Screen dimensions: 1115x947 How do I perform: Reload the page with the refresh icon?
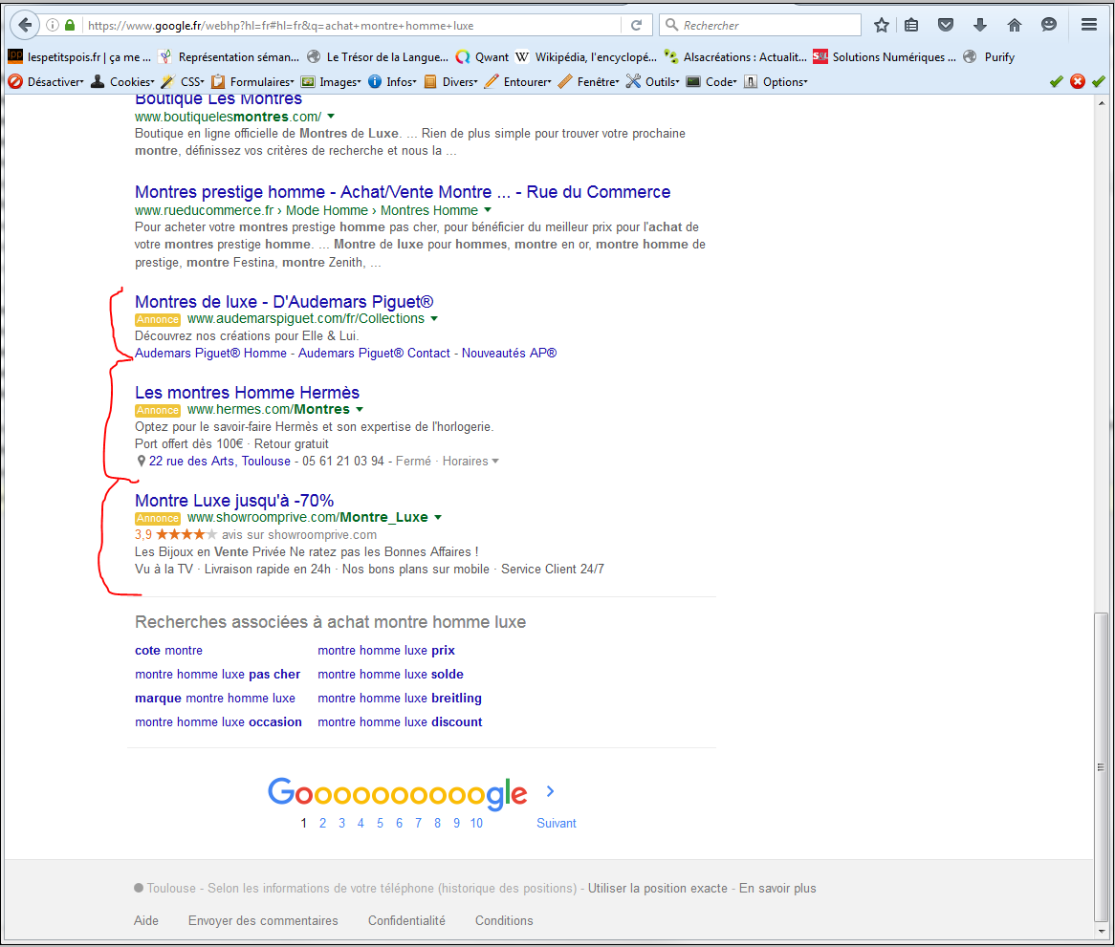(637, 25)
